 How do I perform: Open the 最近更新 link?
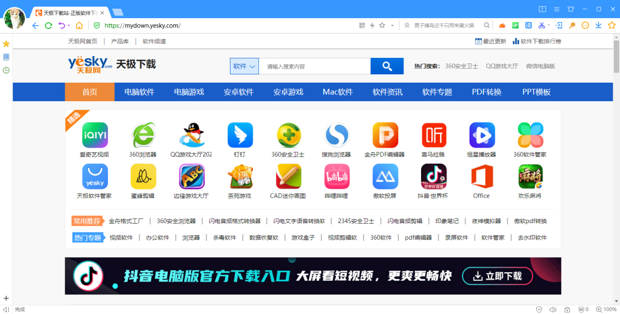[x=491, y=41]
